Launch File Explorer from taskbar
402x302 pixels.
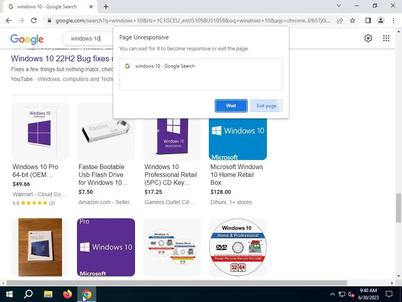(x=48, y=294)
